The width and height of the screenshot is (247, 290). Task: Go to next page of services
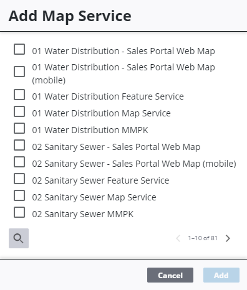(x=228, y=238)
